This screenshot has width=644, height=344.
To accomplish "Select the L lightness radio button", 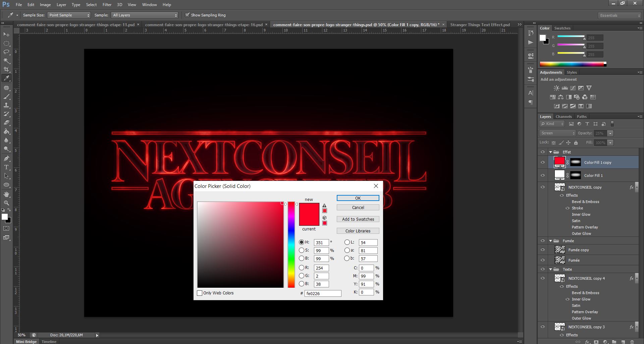I will (347, 242).
